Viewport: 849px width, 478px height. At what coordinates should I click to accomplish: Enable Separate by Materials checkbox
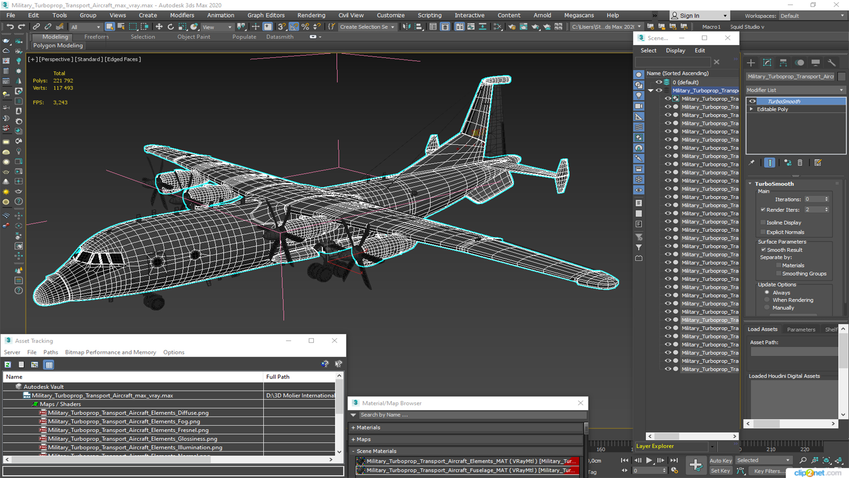point(779,266)
